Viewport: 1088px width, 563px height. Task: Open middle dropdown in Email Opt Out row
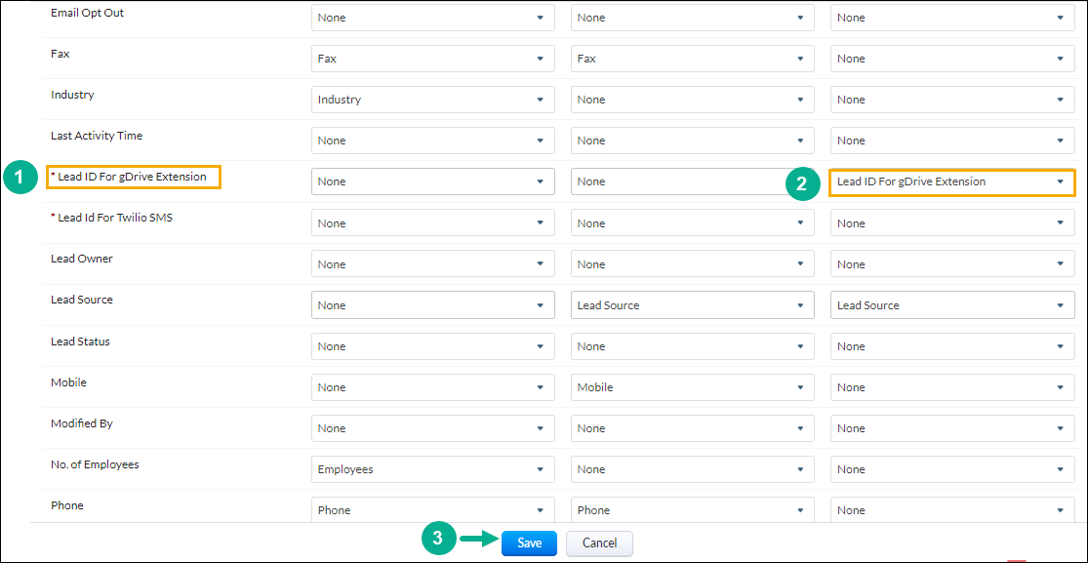[693, 18]
